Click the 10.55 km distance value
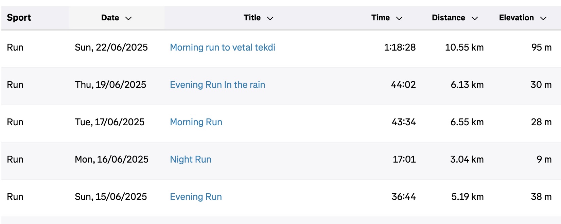The width and height of the screenshot is (561, 224). 464,48
